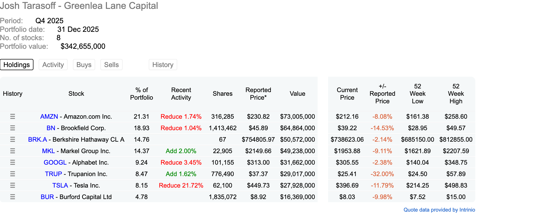Image resolution: width=549 pixels, height=216 pixels.
Task: Open the Buys tab
Action: (x=84, y=65)
